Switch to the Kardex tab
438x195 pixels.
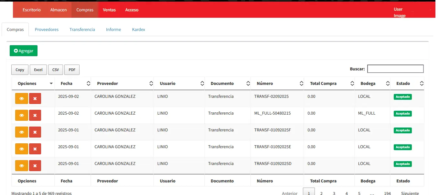click(x=138, y=29)
